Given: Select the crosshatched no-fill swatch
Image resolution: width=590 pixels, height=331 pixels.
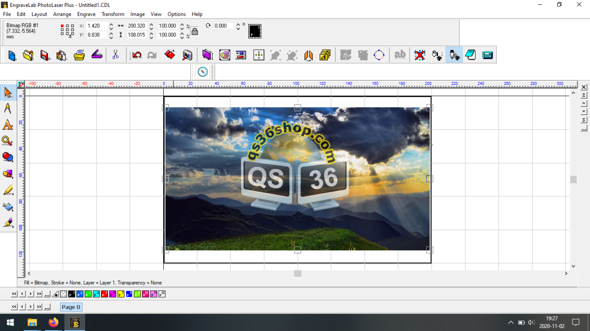Looking at the screenshot, I should pyautogui.click(x=63, y=294).
